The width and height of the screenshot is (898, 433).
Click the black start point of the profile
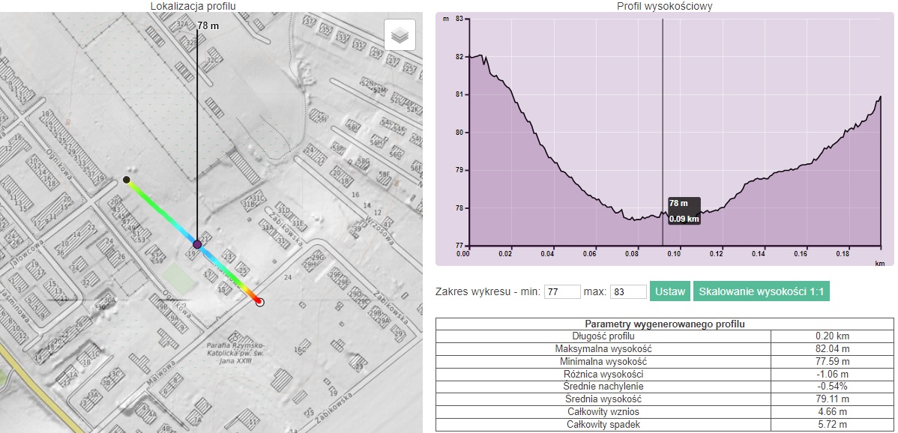point(127,180)
